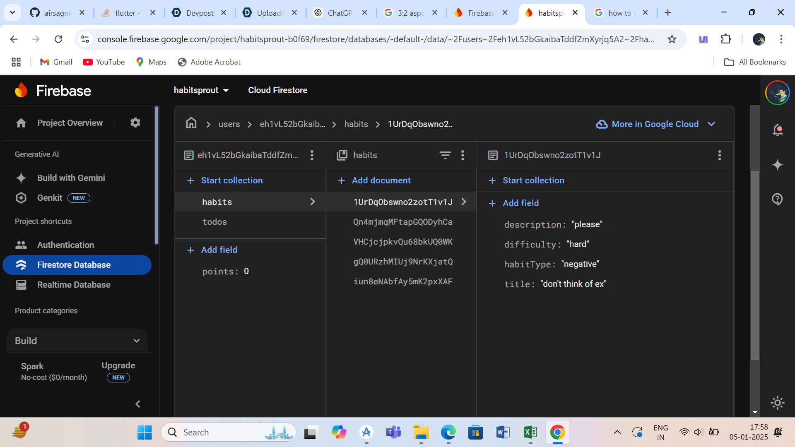Click the Firestore home breadcrumb icon
Screen dimensions: 795x447
[x=191, y=123]
